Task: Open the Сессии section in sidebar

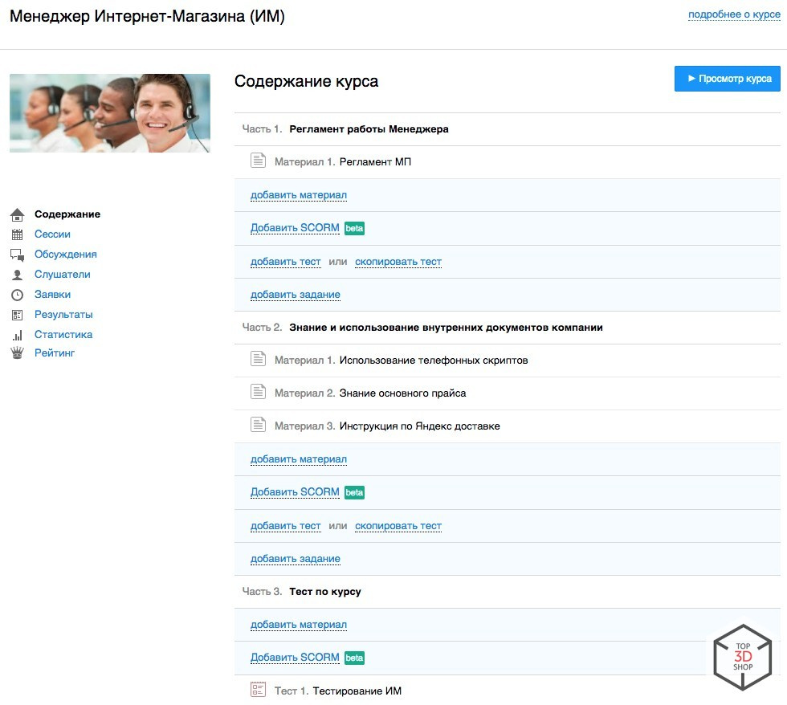Action: (52, 234)
